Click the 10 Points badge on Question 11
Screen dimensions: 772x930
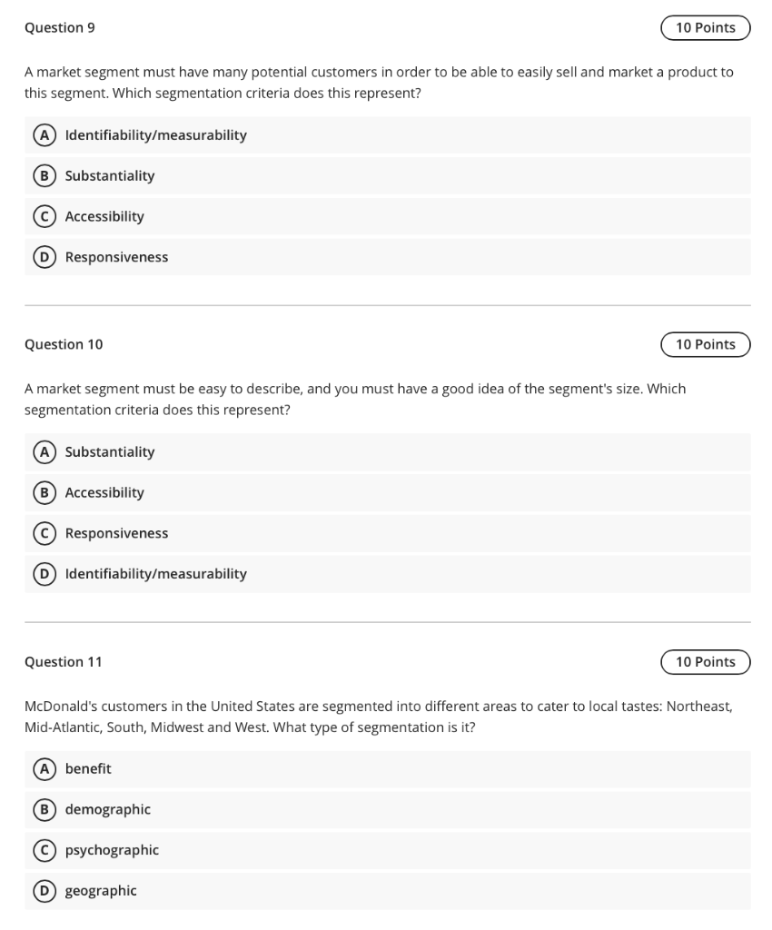(x=706, y=662)
